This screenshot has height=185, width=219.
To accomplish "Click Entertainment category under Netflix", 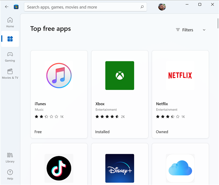I will click(x=167, y=110).
